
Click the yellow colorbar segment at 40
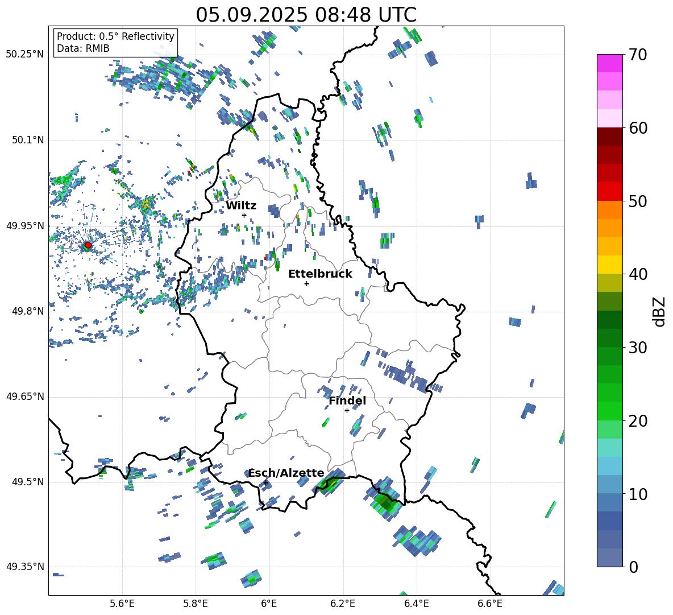[609, 265]
